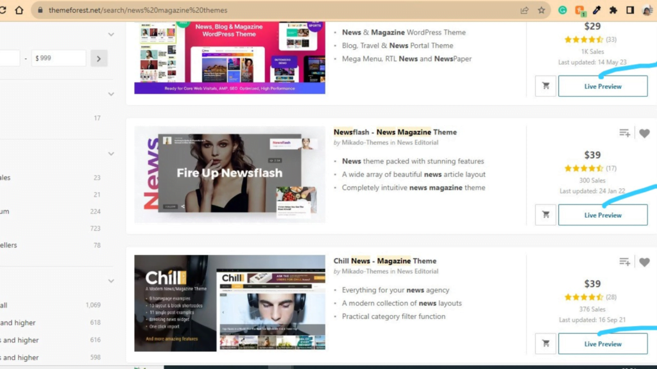Open the browser extensions puzzle icon
The image size is (657, 369).
tap(612, 10)
